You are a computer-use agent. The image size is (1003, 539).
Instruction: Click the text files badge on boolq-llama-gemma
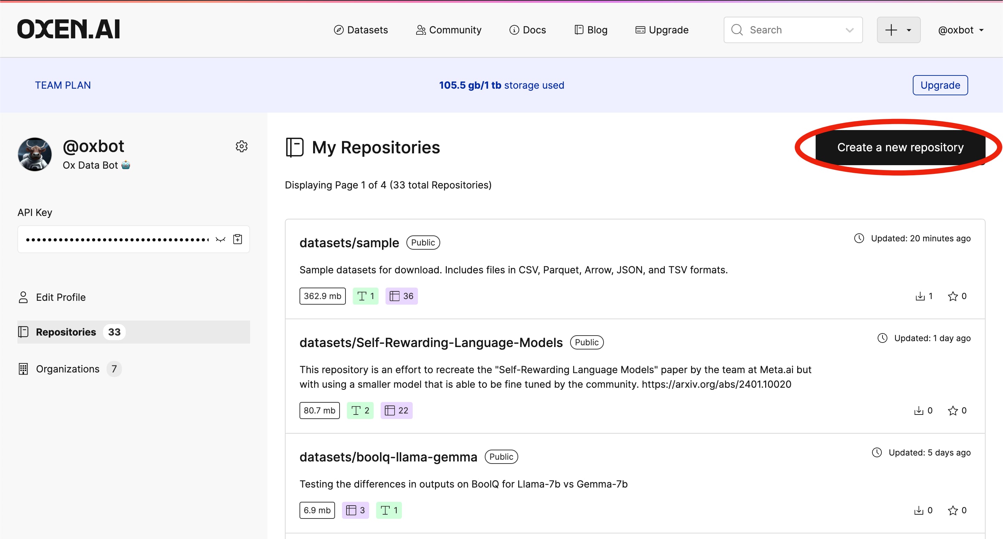[389, 510]
